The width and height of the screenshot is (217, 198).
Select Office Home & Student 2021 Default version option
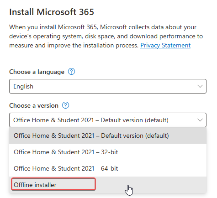pos(108,135)
